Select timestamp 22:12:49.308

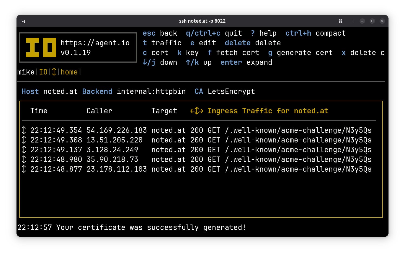tap(56, 140)
